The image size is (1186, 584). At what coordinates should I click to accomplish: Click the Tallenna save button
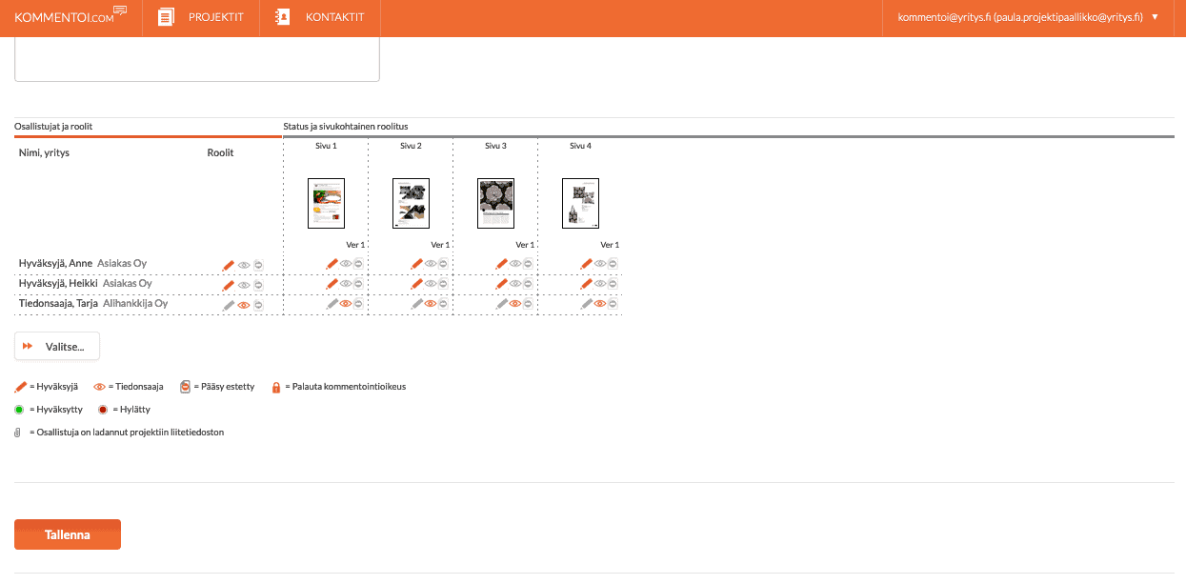coord(68,534)
